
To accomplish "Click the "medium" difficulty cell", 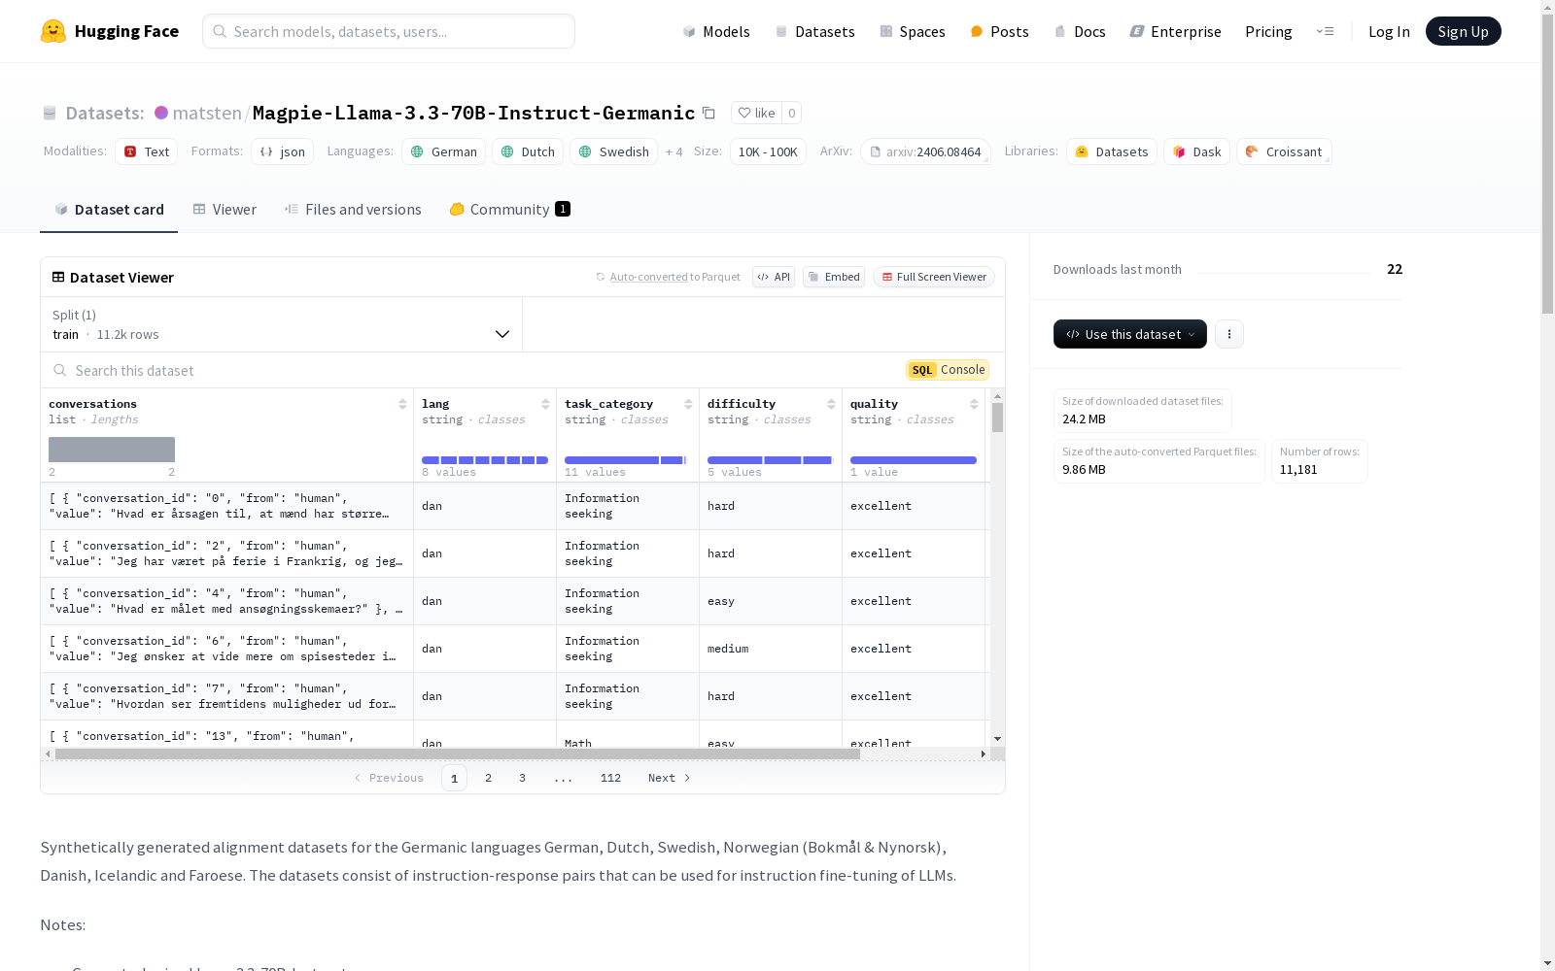I will pos(771,649).
